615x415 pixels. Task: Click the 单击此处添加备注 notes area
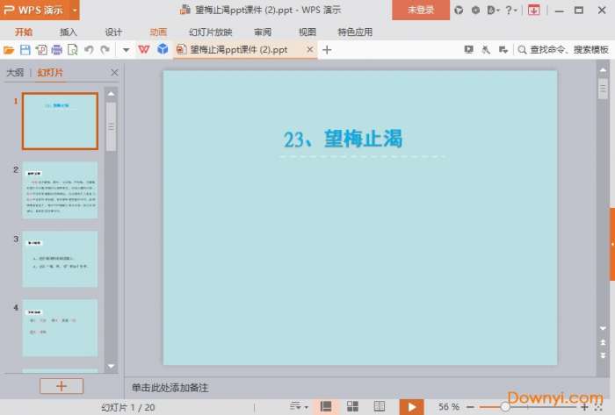[170, 388]
